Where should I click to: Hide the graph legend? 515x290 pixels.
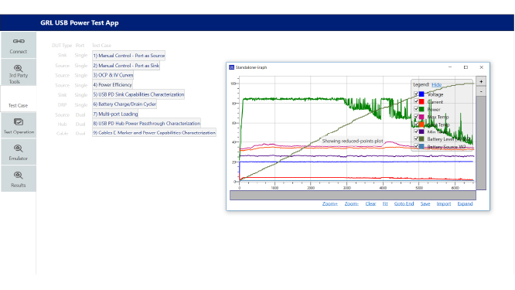click(436, 85)
